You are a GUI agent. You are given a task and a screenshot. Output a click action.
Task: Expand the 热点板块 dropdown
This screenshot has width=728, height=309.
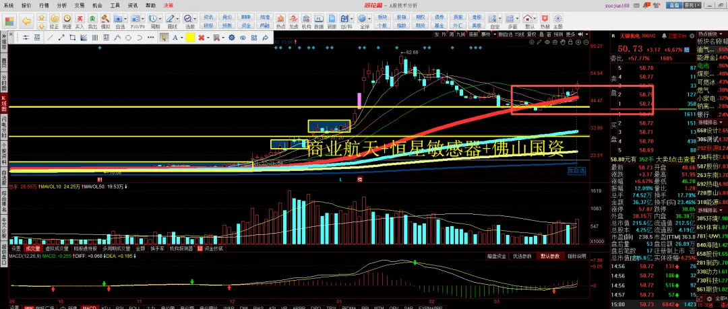tap(722, 34)
